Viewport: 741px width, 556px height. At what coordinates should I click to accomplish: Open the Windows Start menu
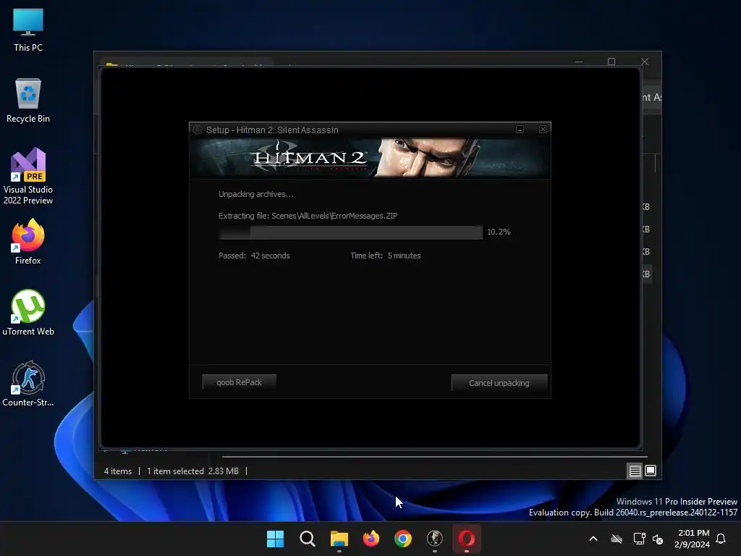point(275,539)
